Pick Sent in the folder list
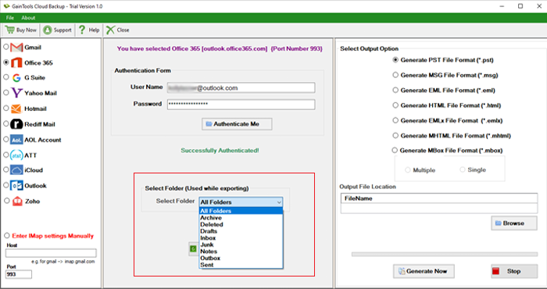Image resolution: width=547 pixels, height=289 pixels. point(241,265)
